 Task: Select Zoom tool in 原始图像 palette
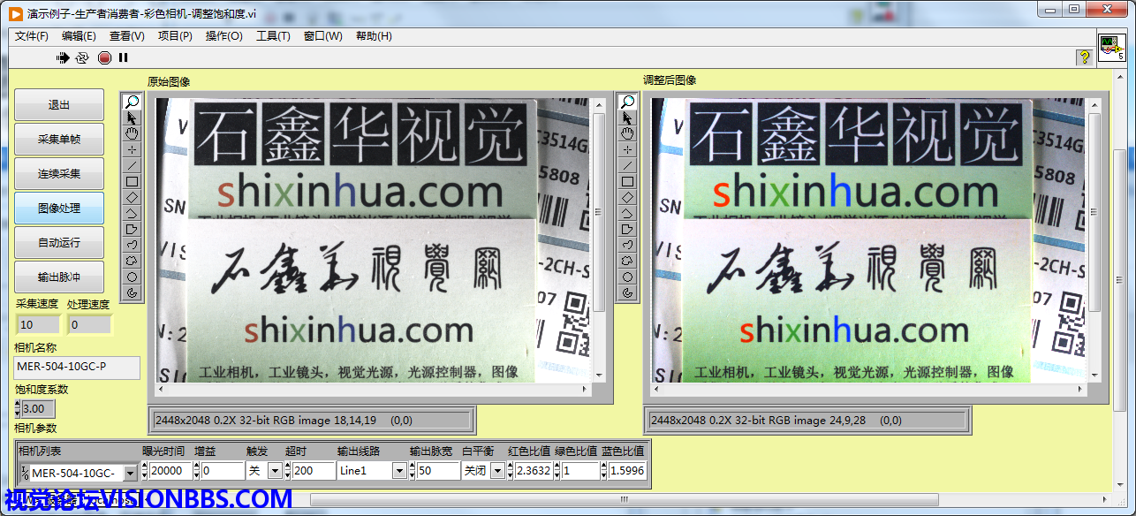tap(132, 102)
